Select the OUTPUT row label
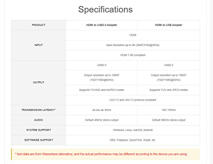 tap(38, 83)
